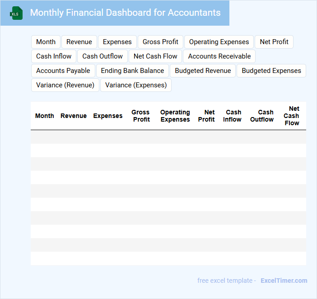This screenshot has height=299, width=317.
Task: Click the Operating Expenses tag
Action: point(219,42)
